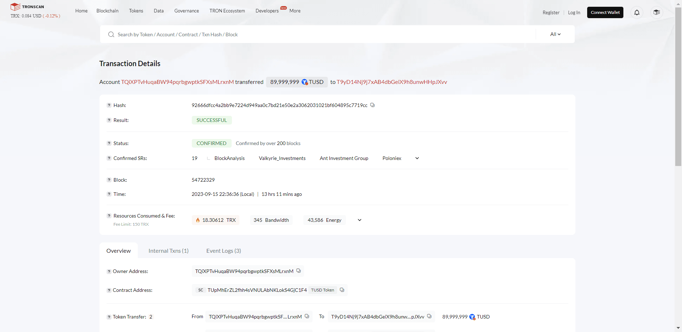Screen dimensions: 682x332
Task: Copy the transaction hash
Action: click(372, 105)
